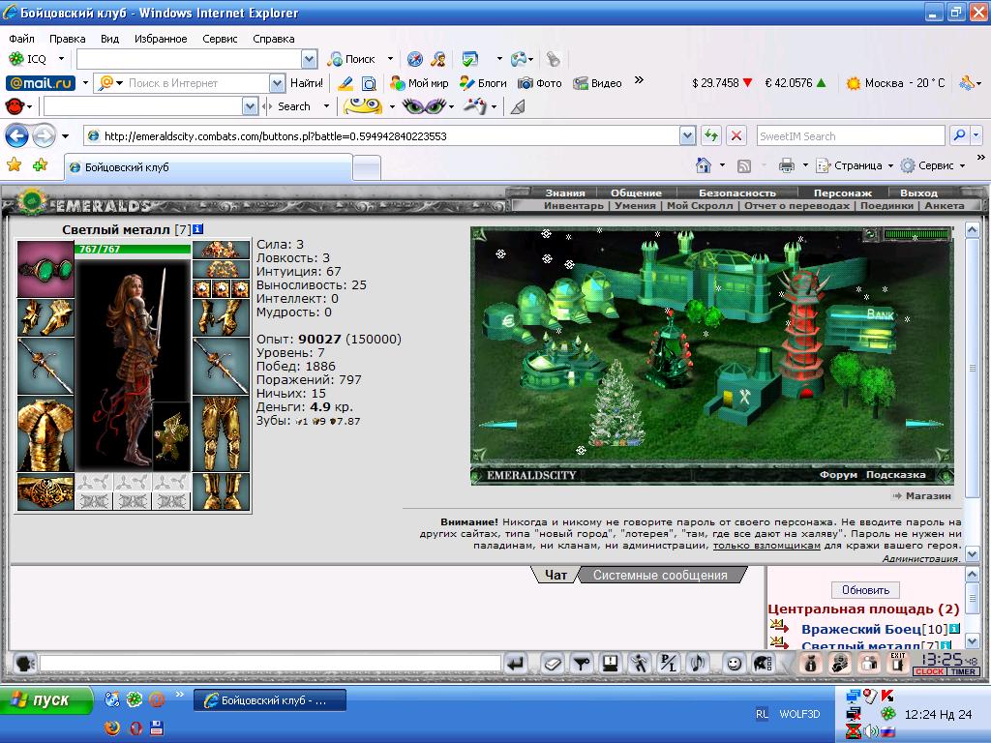Click the Refresh page button
991x743 pixels.
point(711,135)
